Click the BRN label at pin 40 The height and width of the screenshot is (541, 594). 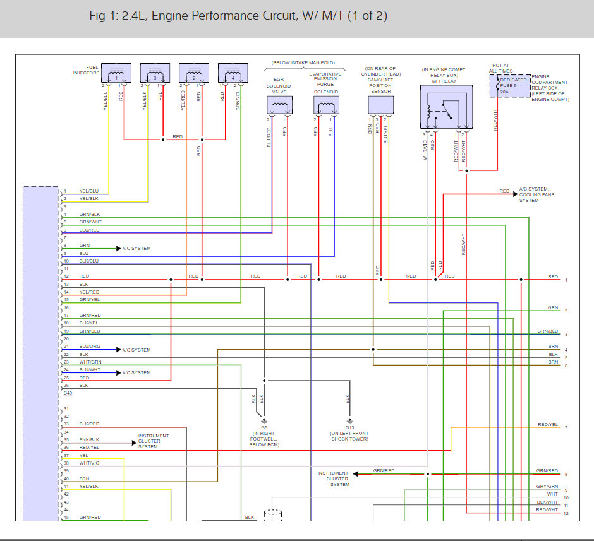85,479
